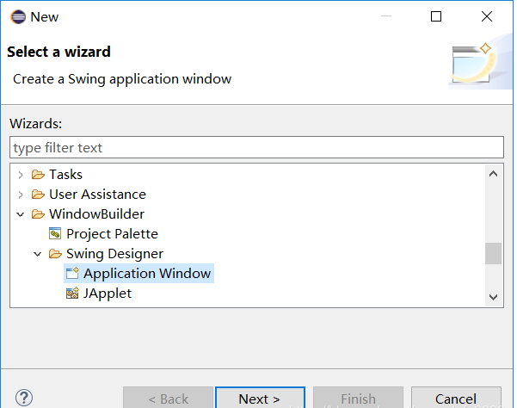Click the WindowBuilder folder icon
Image resolution: width=517 pixels, height=408 pixels.
(38, 213)
